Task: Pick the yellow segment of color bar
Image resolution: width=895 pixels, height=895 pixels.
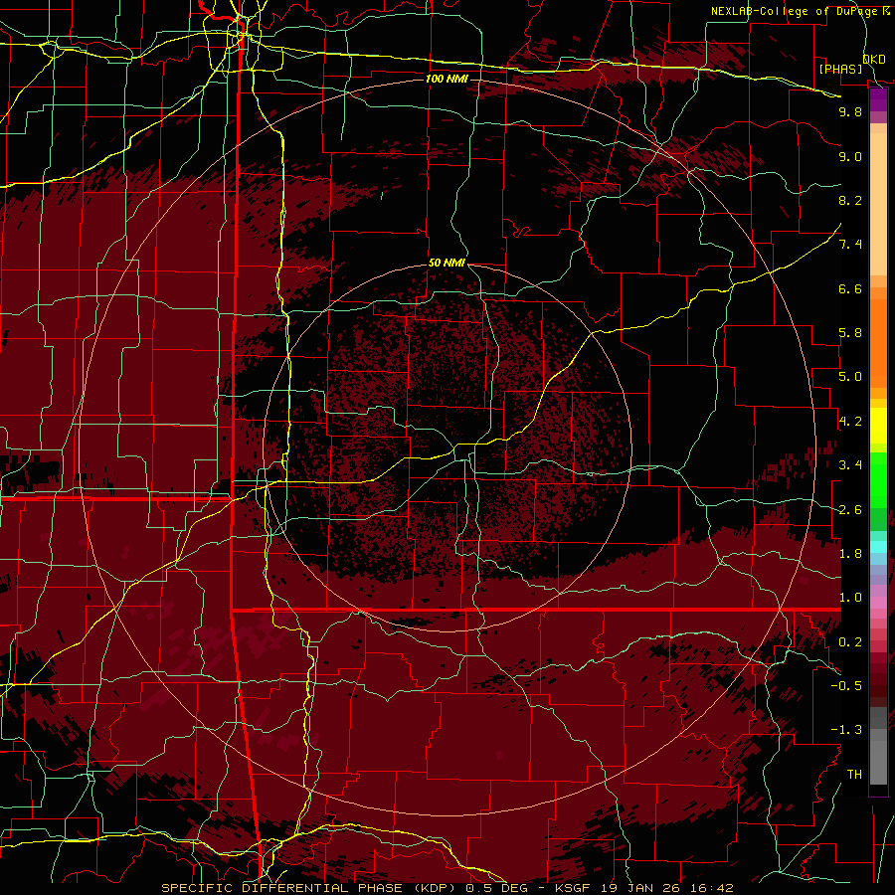Action: pyautogui.click(x=878, y=426)
